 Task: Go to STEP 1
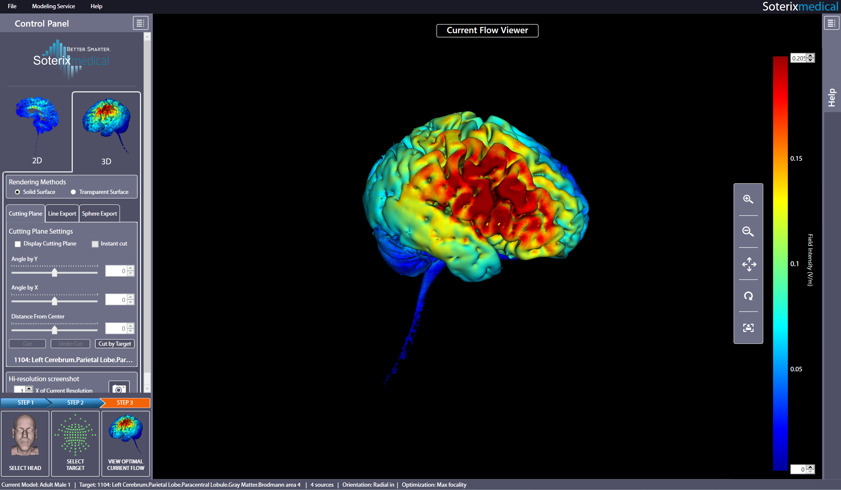click(26, 403)
